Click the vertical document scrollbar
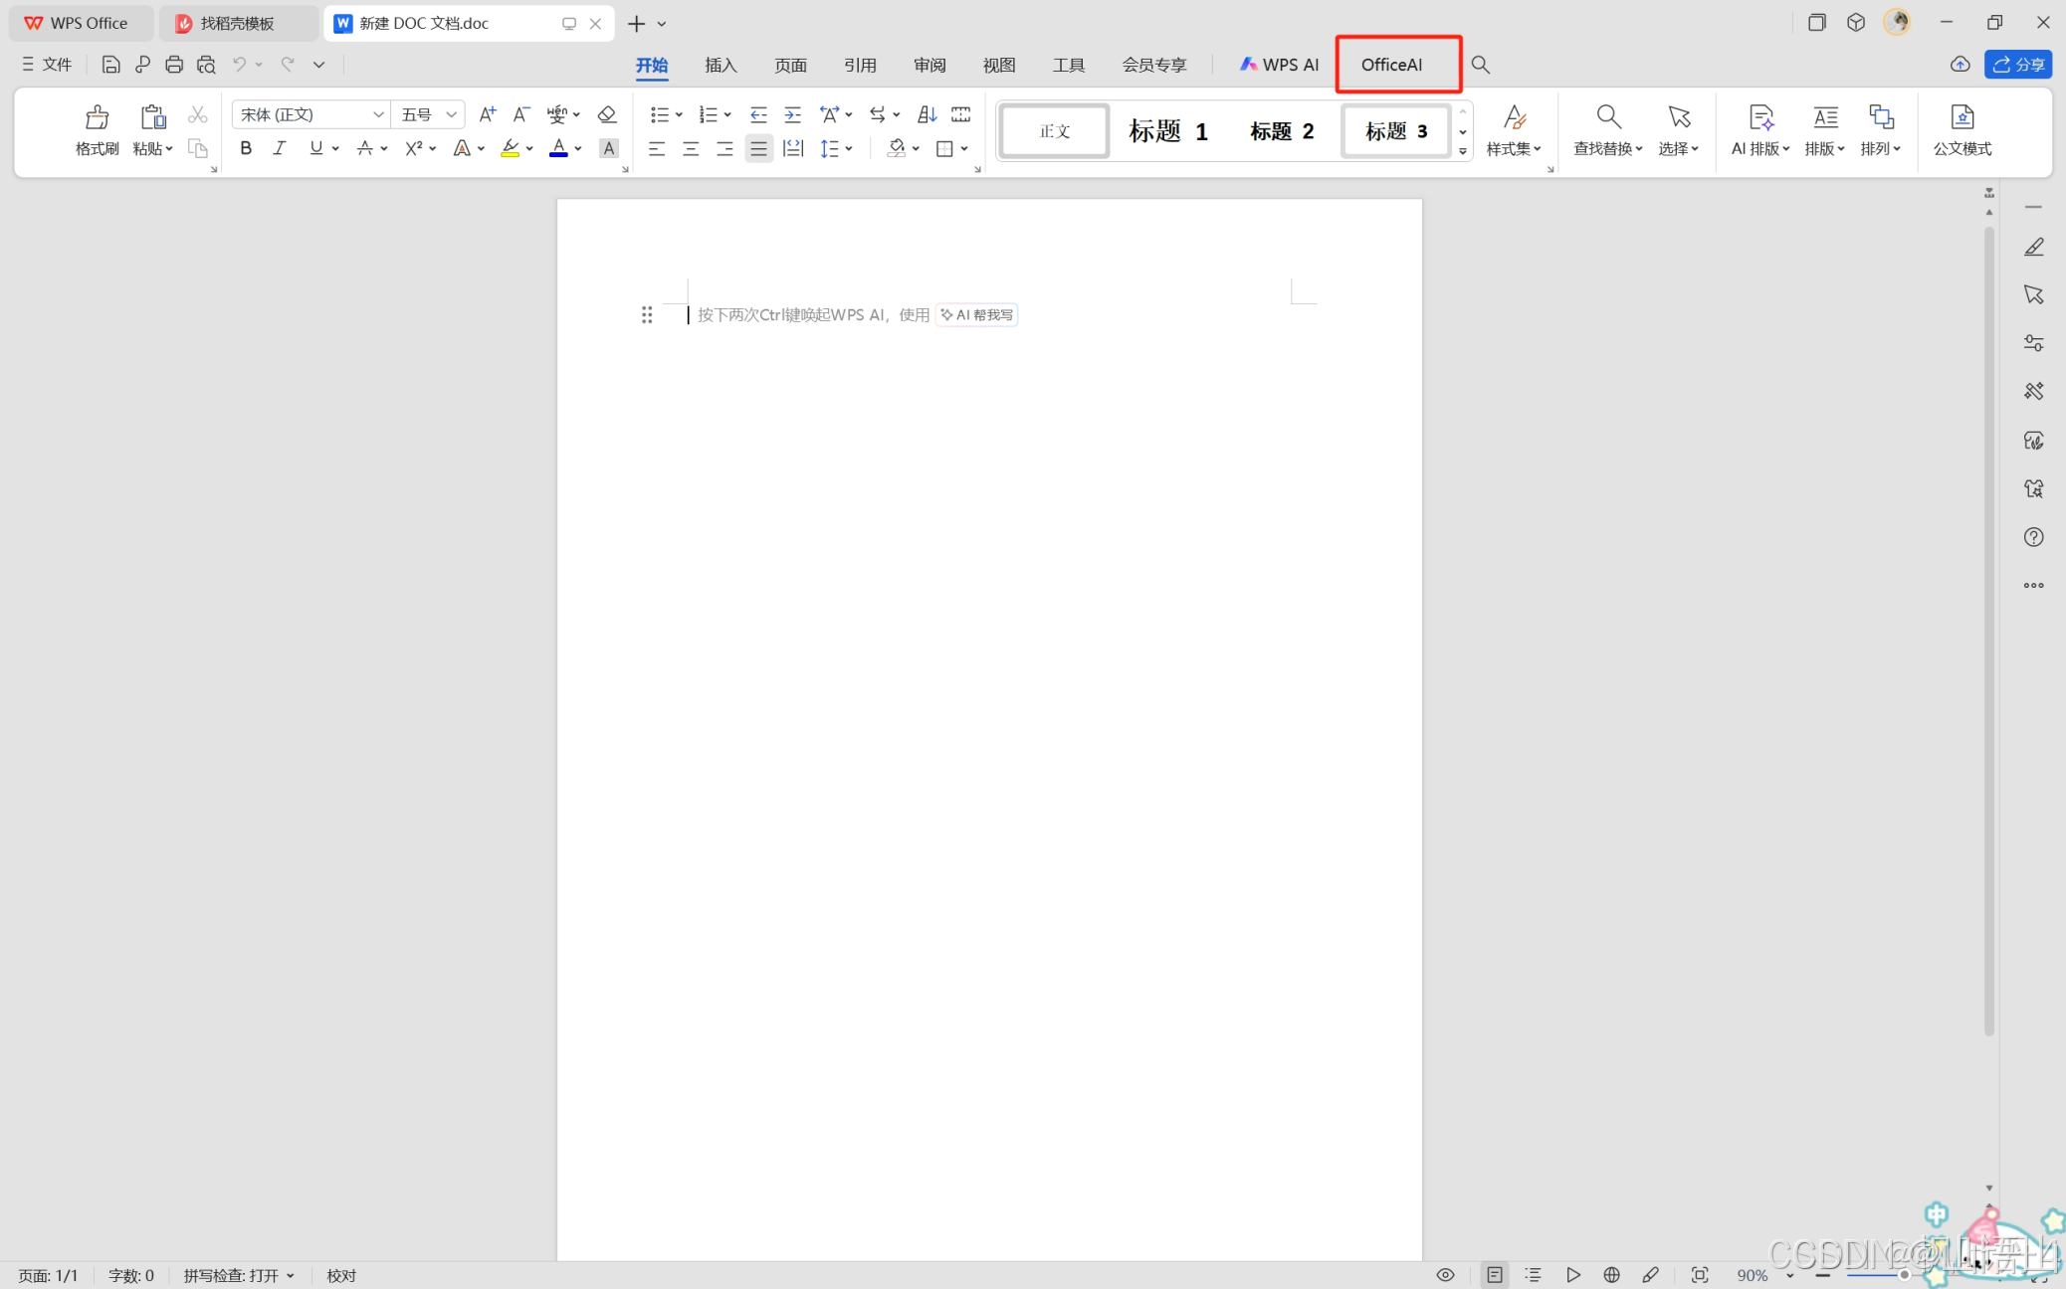 [1988, 632]
